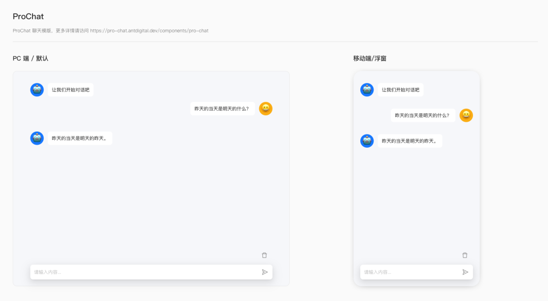The width and height of the screenshot is (548, 301).
Task: Click the send arrow icon in PC chat
Action: point(265,272)
